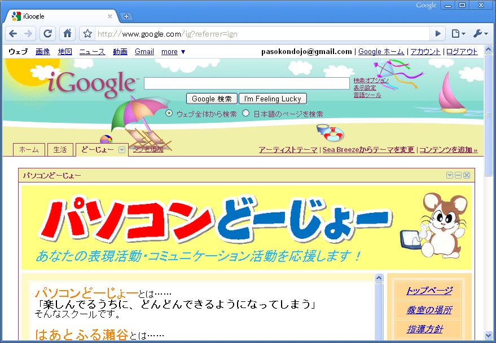496x343 pixels.
Task: Click the タブを追加 add tab link
Action: pyautogui.click(x=148, y=149)
